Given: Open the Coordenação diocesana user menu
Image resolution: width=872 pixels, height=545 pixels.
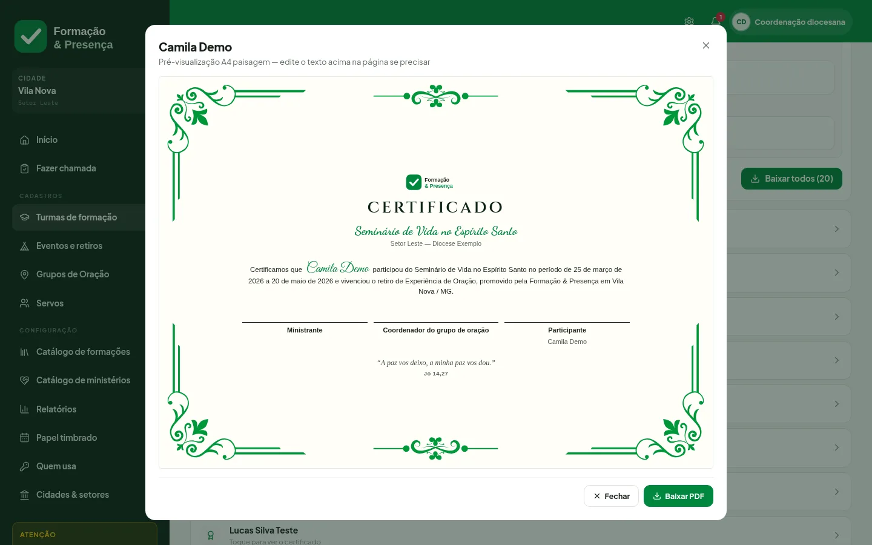Looking at the screenshot, I should click(791, 22).
